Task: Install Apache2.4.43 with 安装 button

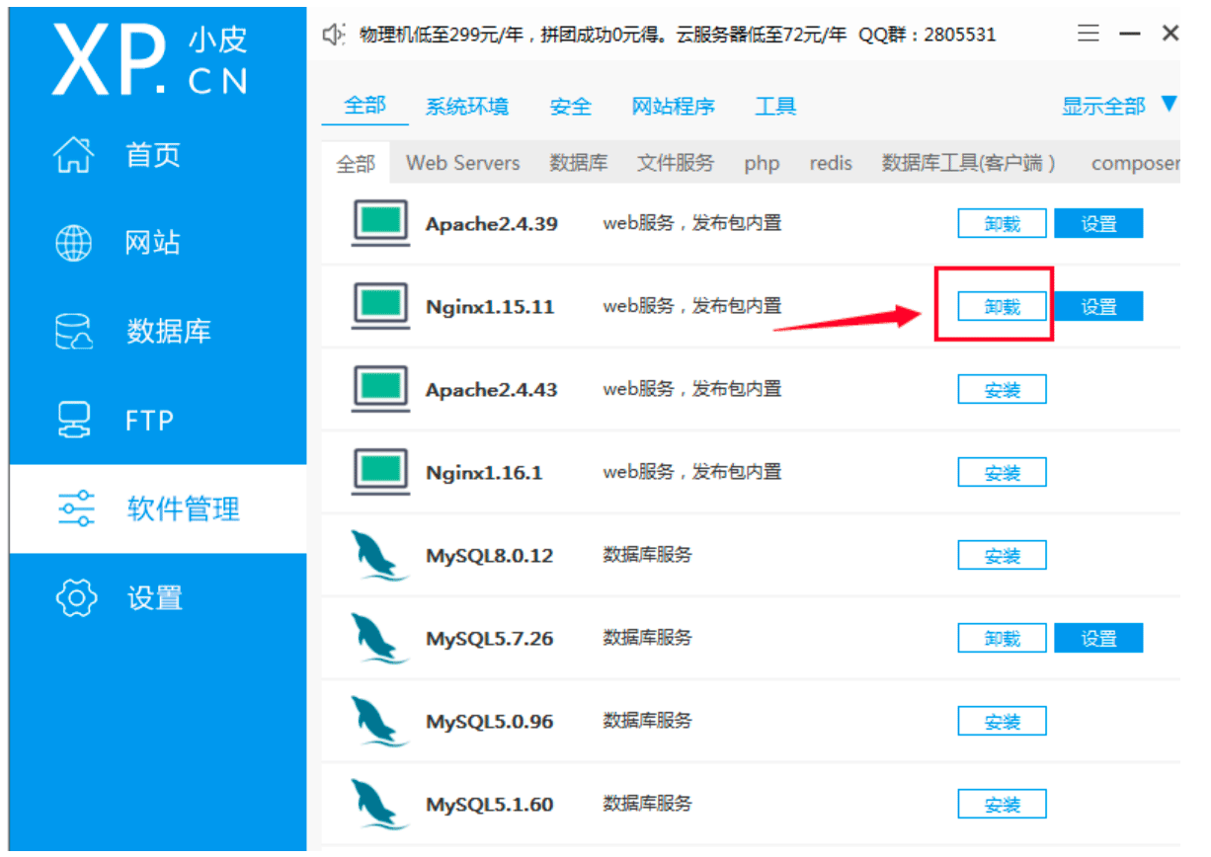Action: (x=1002, y=390)
